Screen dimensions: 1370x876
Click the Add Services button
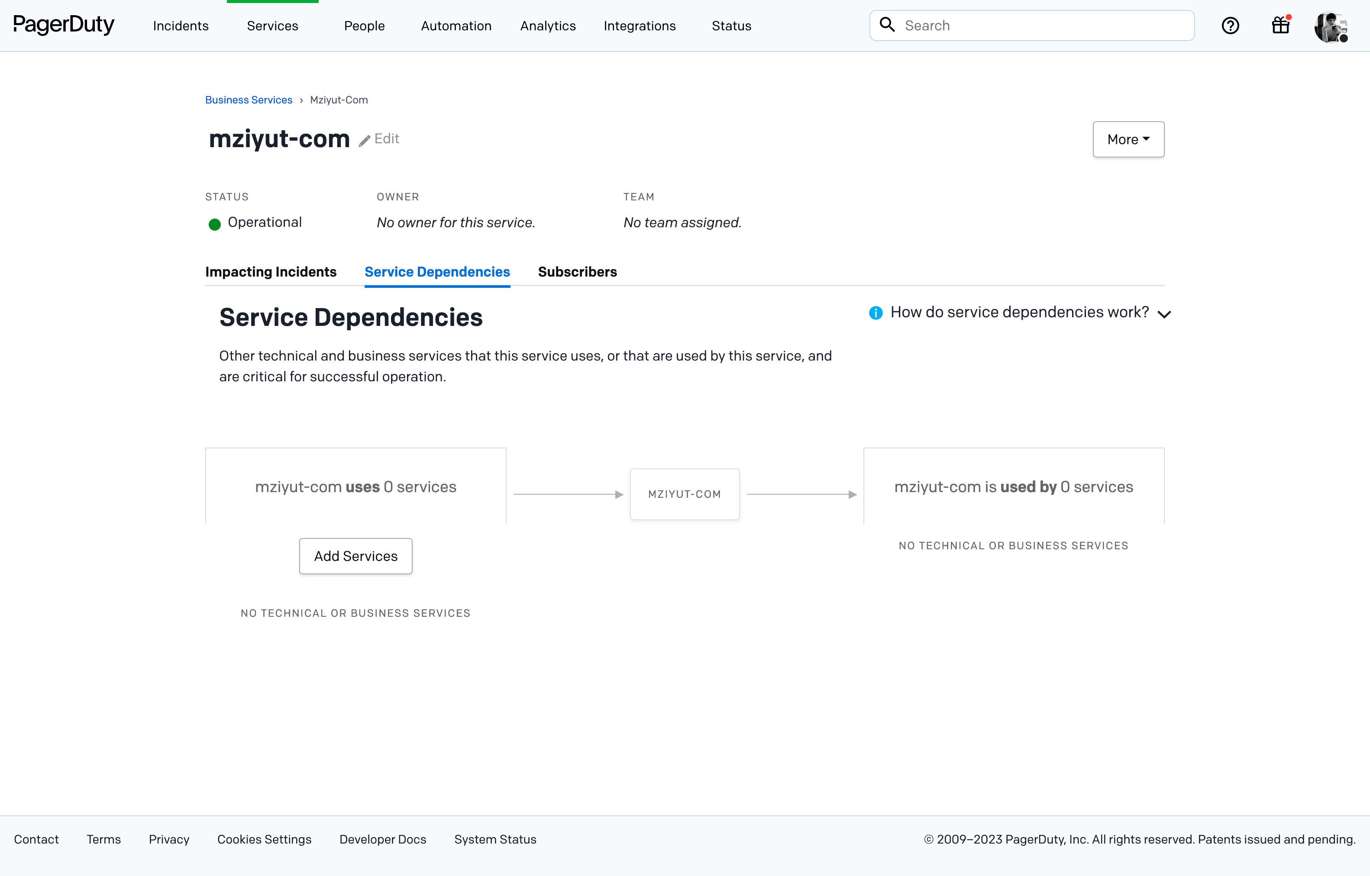tap(355, 556)
